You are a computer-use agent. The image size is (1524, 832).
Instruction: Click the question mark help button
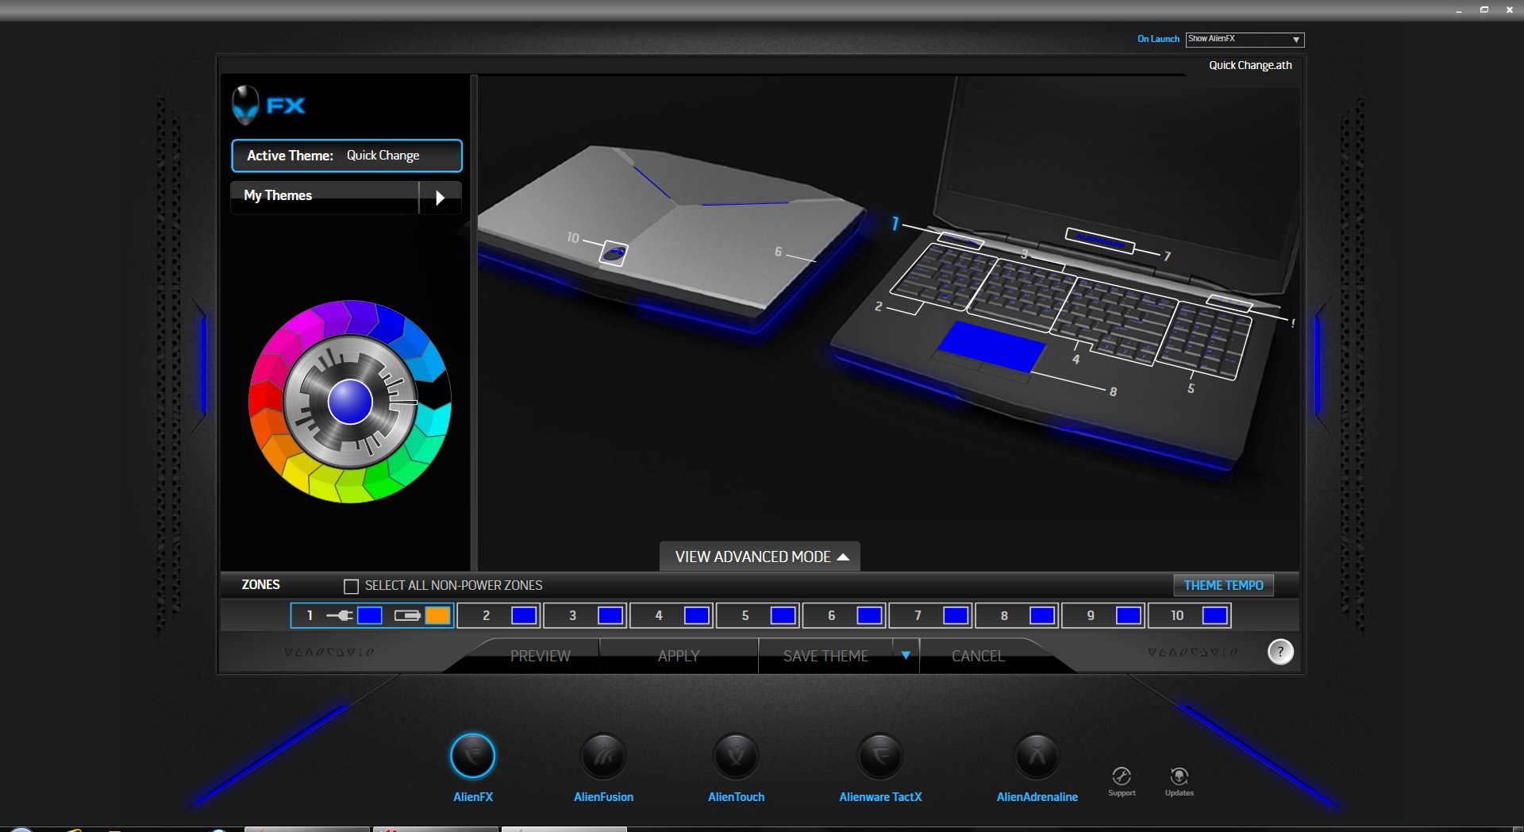tap(1280, 652)
